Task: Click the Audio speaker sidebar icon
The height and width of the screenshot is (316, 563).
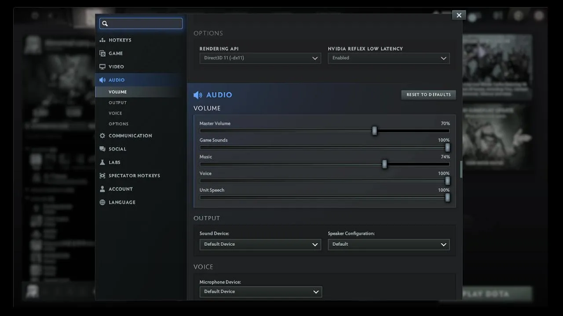Action: pos(102,80)
